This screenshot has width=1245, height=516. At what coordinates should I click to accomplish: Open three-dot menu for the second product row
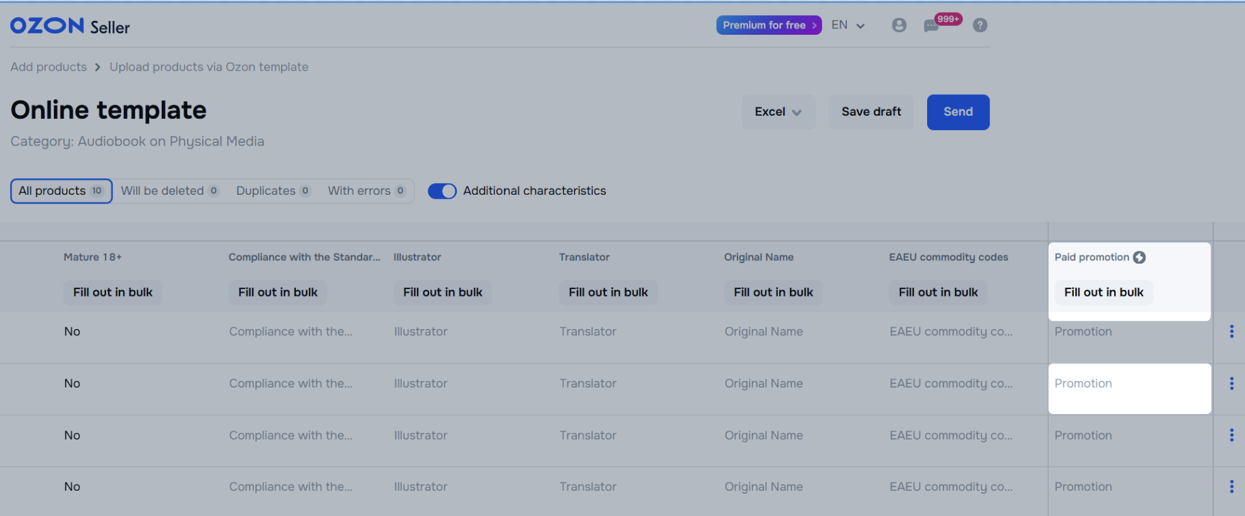[1231, 383]
